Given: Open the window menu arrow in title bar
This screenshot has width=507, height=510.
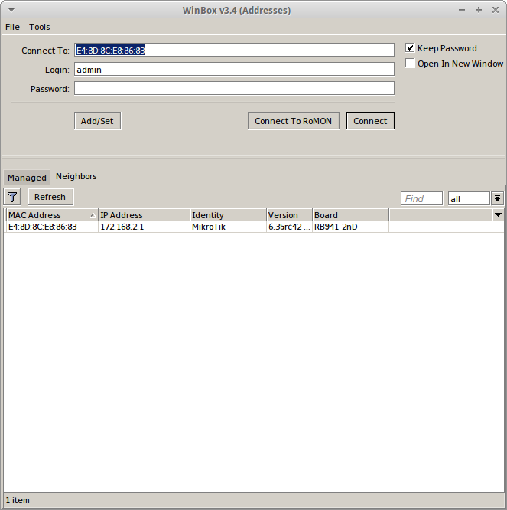Looking at the screenshot, I should (x=11, y=10).
